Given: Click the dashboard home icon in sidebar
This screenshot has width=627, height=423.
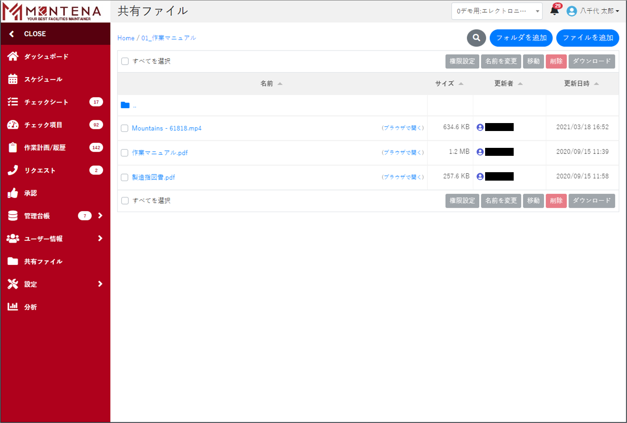Looking at the screenshot, I should point(13,56).
